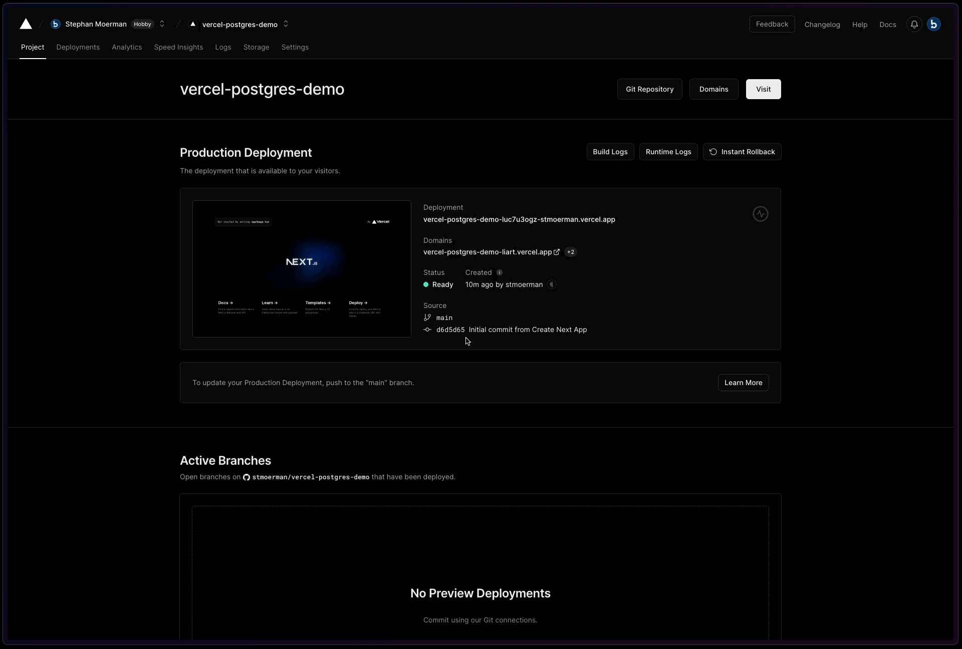
Task: Expand the Stephan Moerman team switcher
Action: point(162,24)
